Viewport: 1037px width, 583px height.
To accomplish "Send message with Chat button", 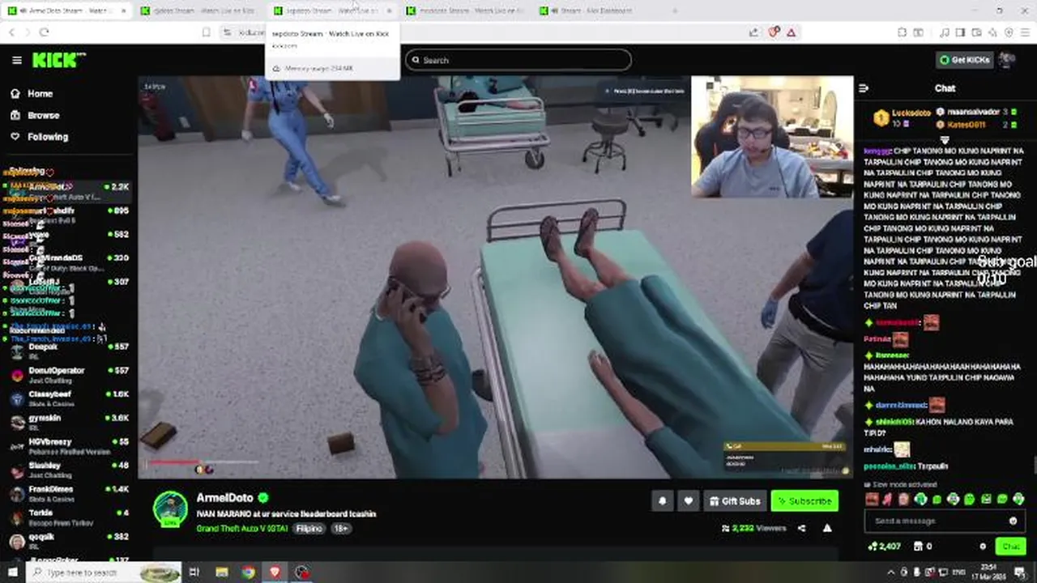I will click(x=1010, y=547).
